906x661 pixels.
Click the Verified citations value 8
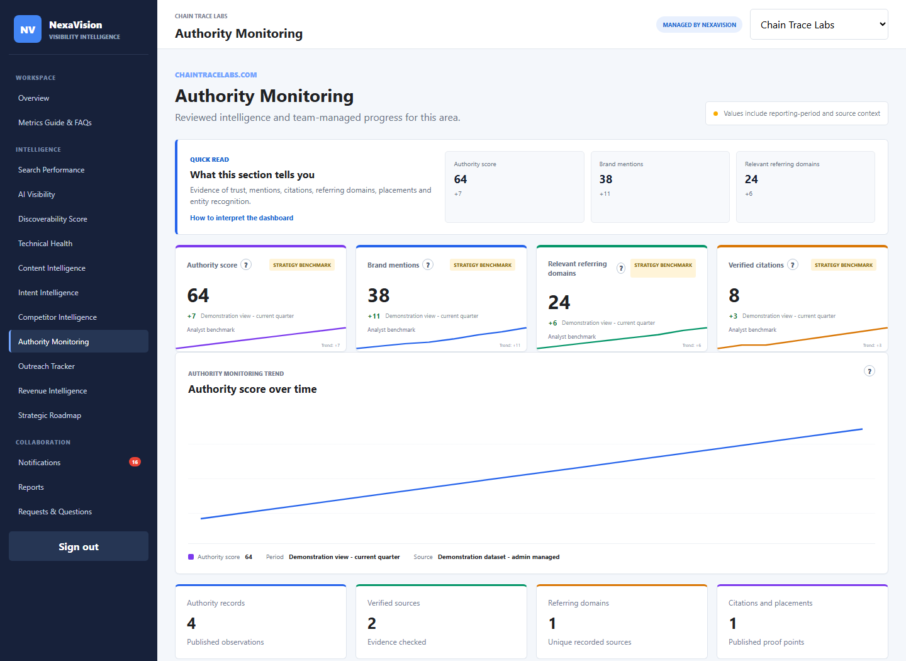734,295
